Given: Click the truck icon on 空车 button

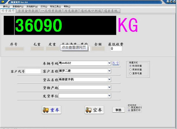Looking at the screenshot, I should [88, 110].
